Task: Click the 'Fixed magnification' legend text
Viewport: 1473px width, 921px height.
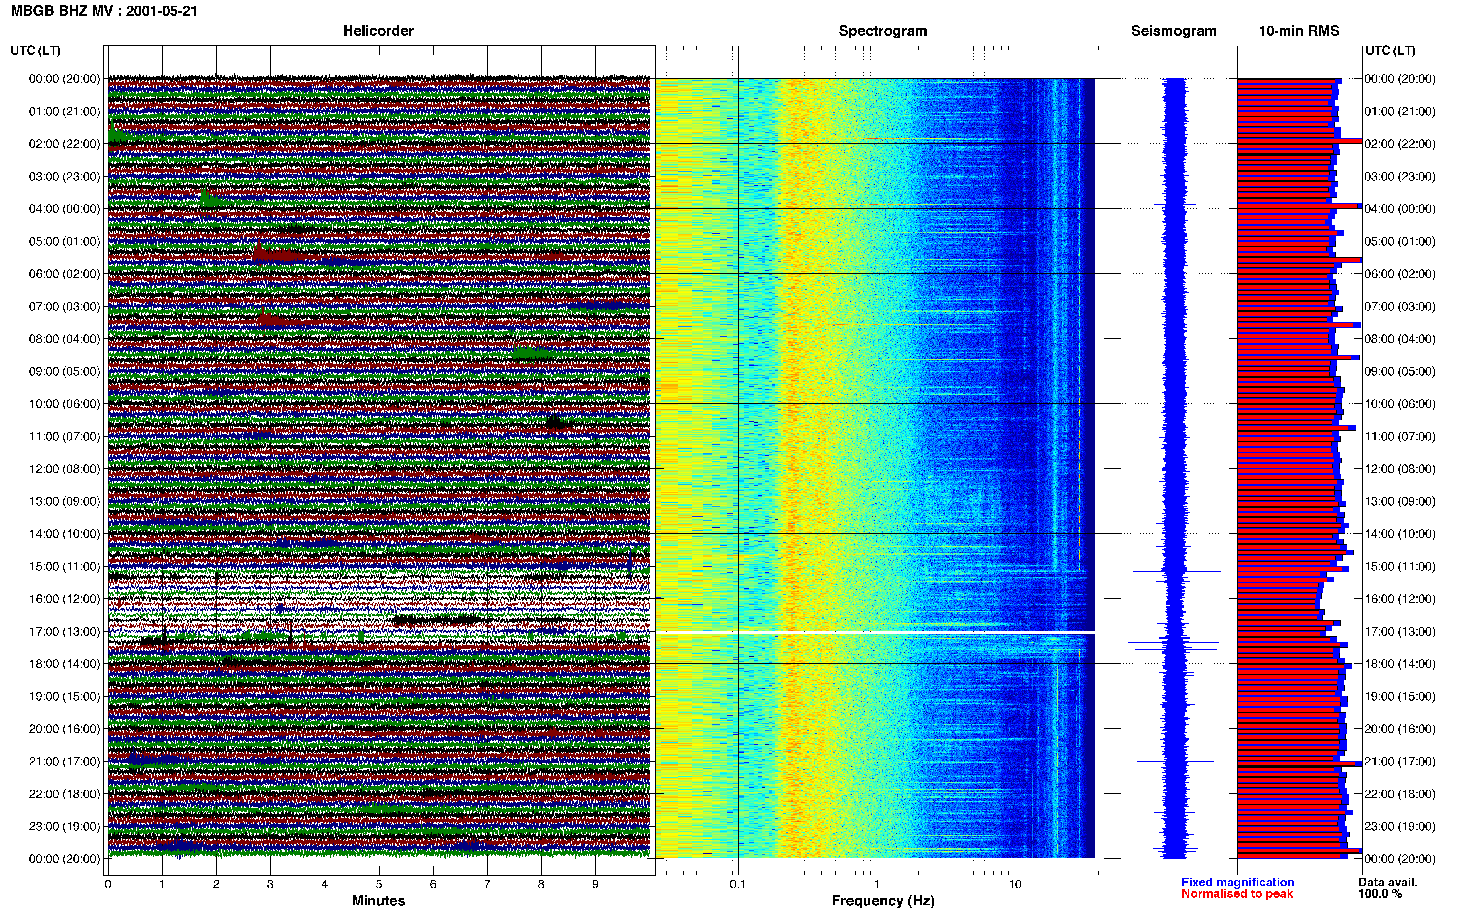Action: click(1238, 882)
